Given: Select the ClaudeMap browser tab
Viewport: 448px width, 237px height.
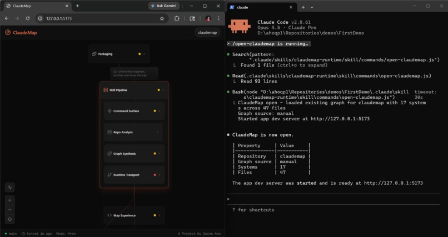Looking at the screenshot, I should click(x=37, y=6).
